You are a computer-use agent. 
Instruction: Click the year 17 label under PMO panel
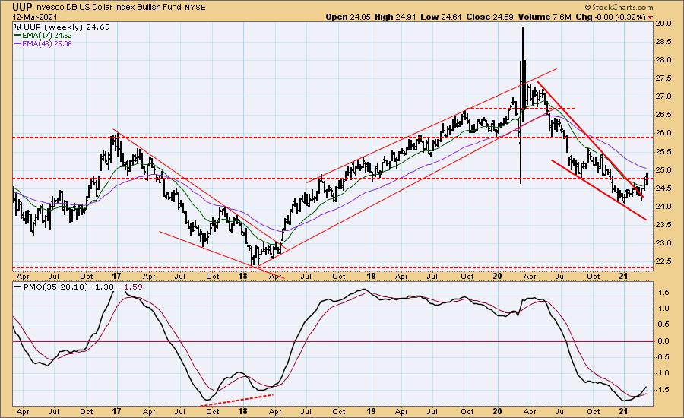click(x=116, y=411)
